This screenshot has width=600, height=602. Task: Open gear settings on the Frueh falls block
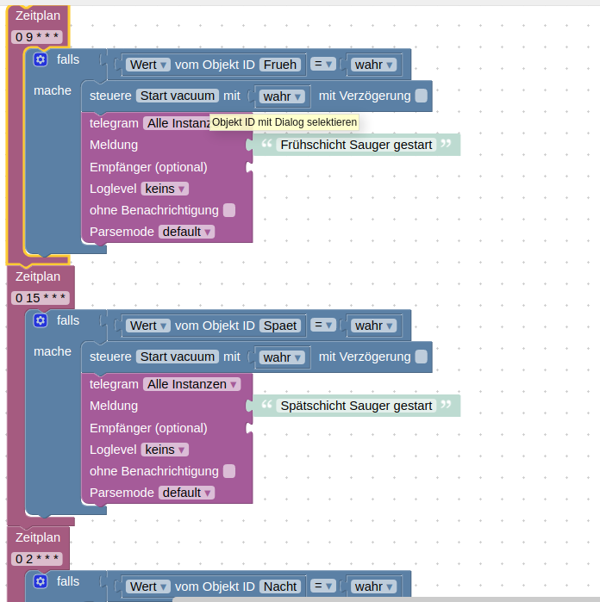(x=41, y=59)
